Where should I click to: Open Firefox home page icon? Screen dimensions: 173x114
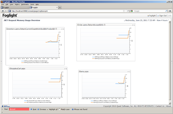click(x=170, y=11)
